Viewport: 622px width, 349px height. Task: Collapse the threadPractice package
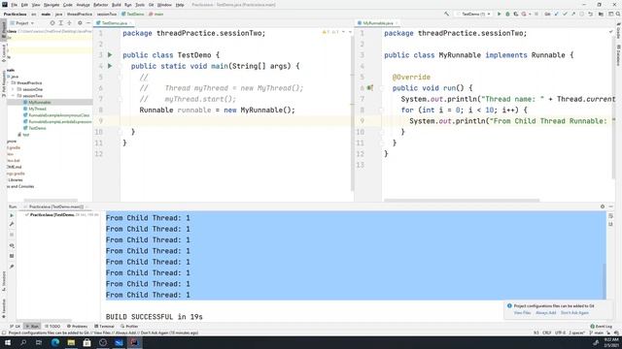click(8, 83)
